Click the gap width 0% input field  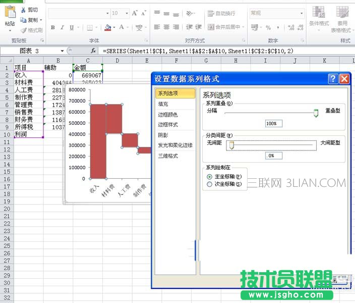click(x=274, y=156)
